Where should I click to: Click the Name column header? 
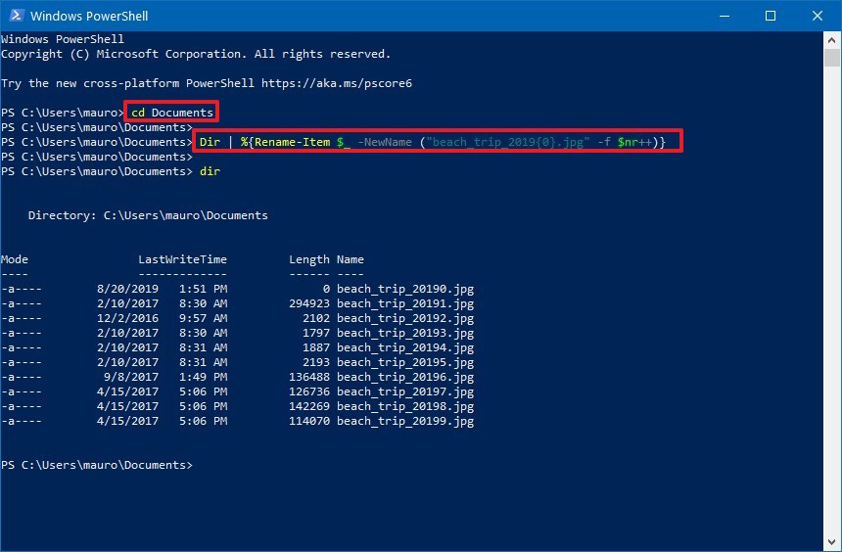point(351,259)
